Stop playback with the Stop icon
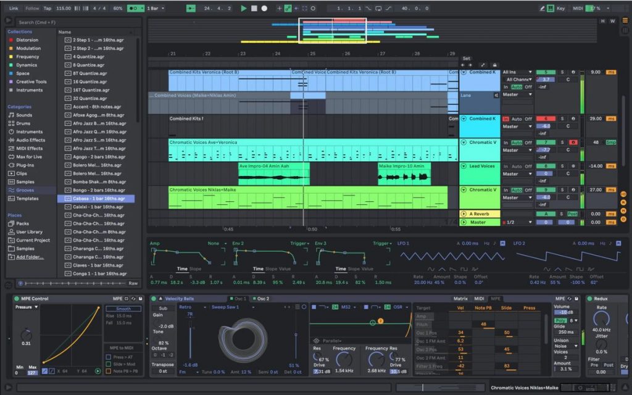Image resolution: width=632 pixels, height=395 pixels. click(253, 8)
